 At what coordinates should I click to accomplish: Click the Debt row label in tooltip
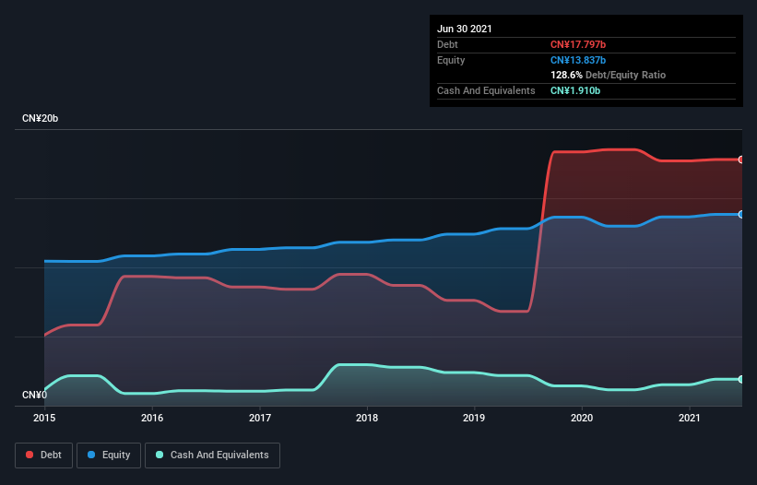(x=447, y=44)
